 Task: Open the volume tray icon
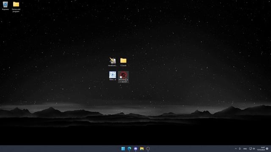(254, 149)
